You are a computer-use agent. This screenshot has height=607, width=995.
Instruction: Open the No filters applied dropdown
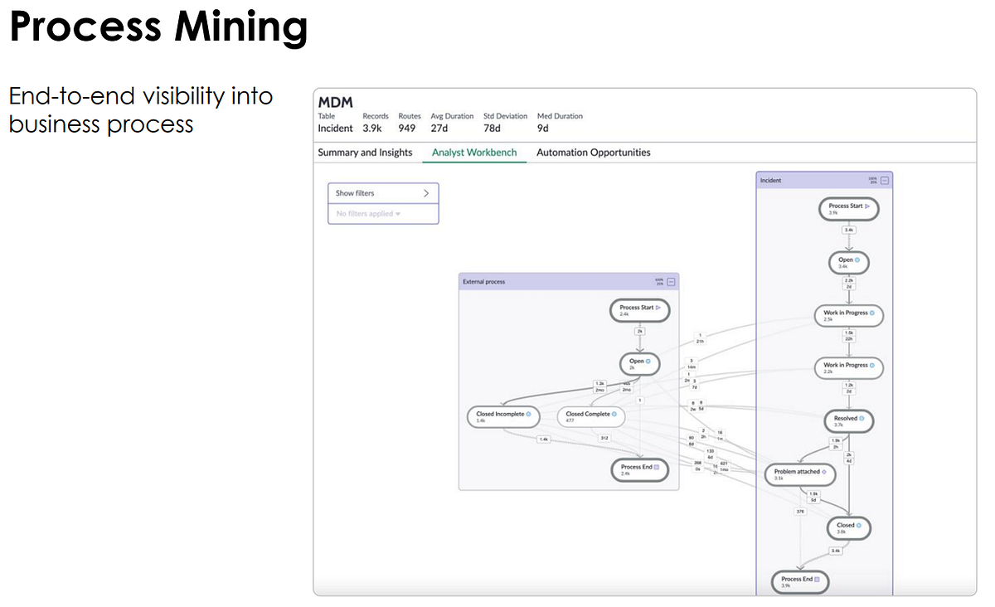pyautogui.click(x=369, y=214)
